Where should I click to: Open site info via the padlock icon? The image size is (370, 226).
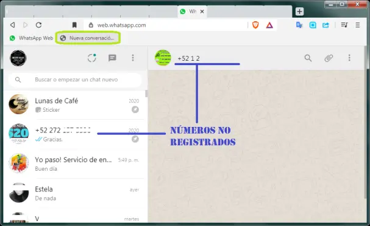click(x=91, y=25)
